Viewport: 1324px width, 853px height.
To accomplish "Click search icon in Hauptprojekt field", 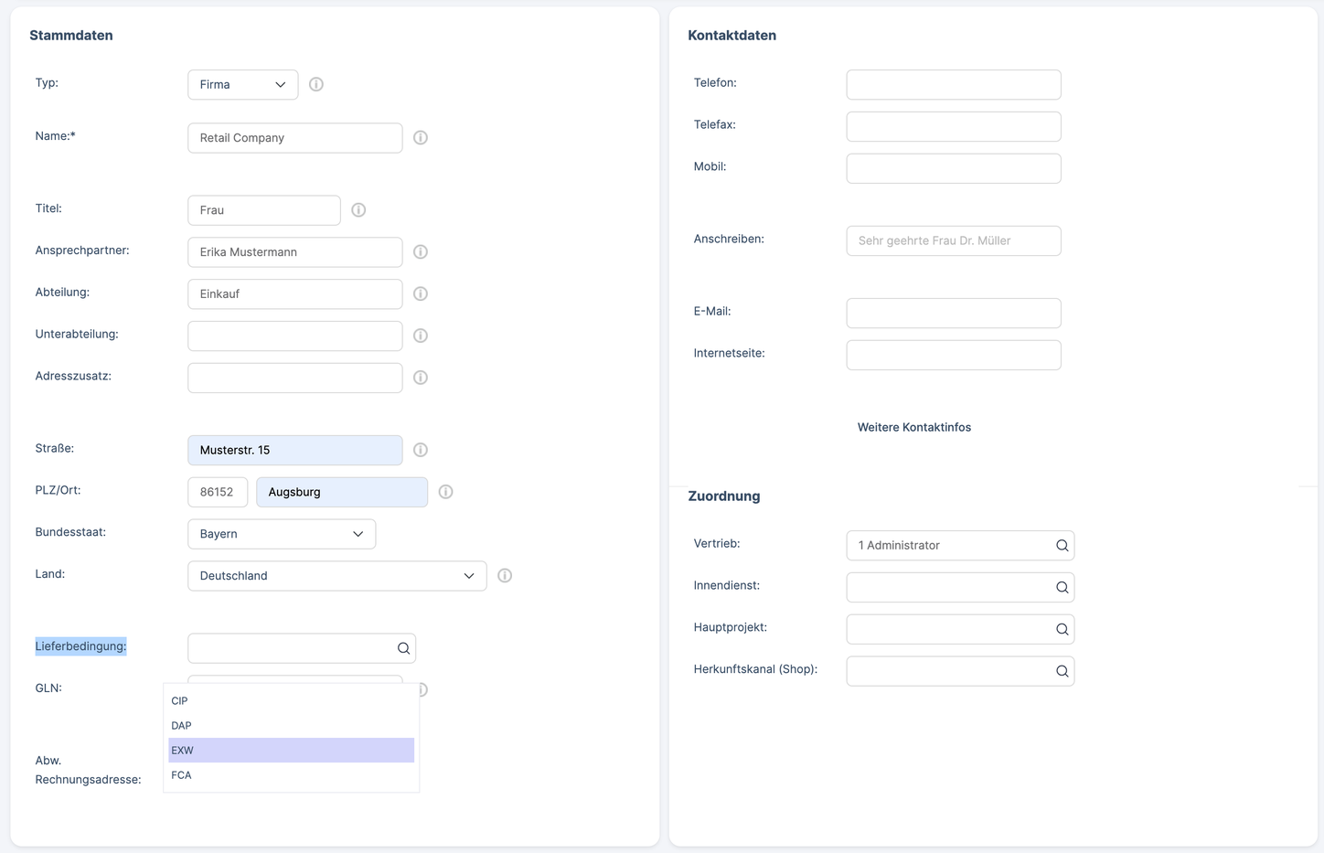I will point(1062,630).
